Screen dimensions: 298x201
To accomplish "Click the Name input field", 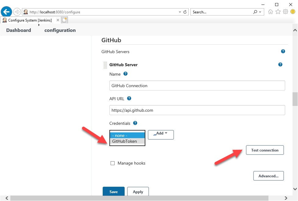I will 197,85.
